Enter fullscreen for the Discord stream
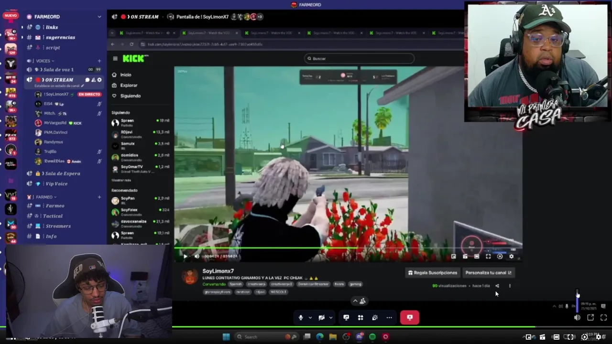The image size is (612, 344). click(x=603, y=317)
